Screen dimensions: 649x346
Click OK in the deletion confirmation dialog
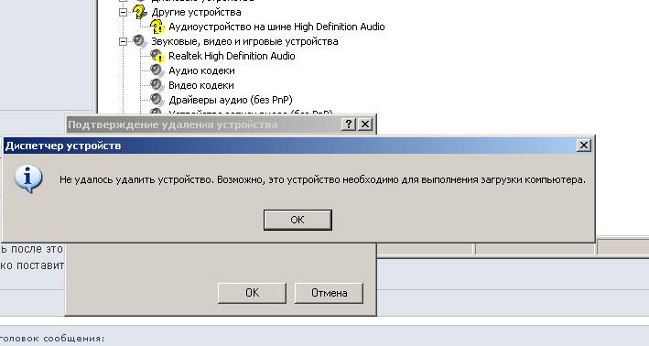(252, 293)
